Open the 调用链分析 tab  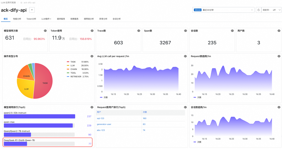[x=89, y=19]
